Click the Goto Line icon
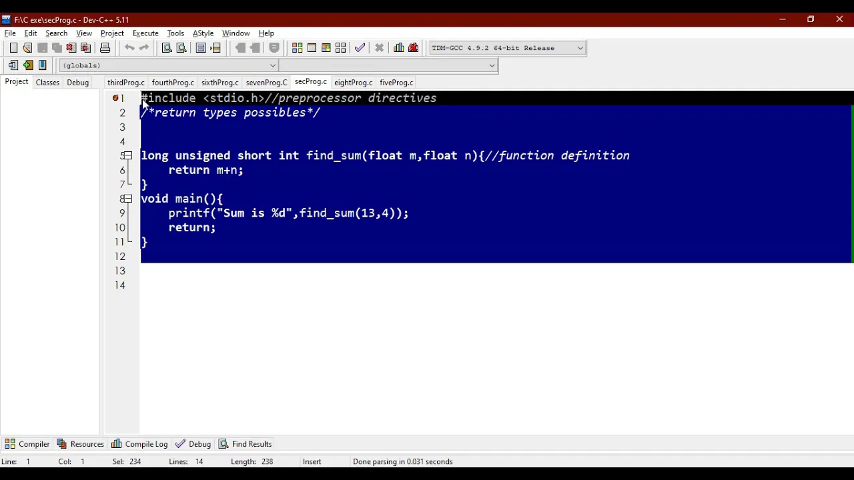 [216, 48]
